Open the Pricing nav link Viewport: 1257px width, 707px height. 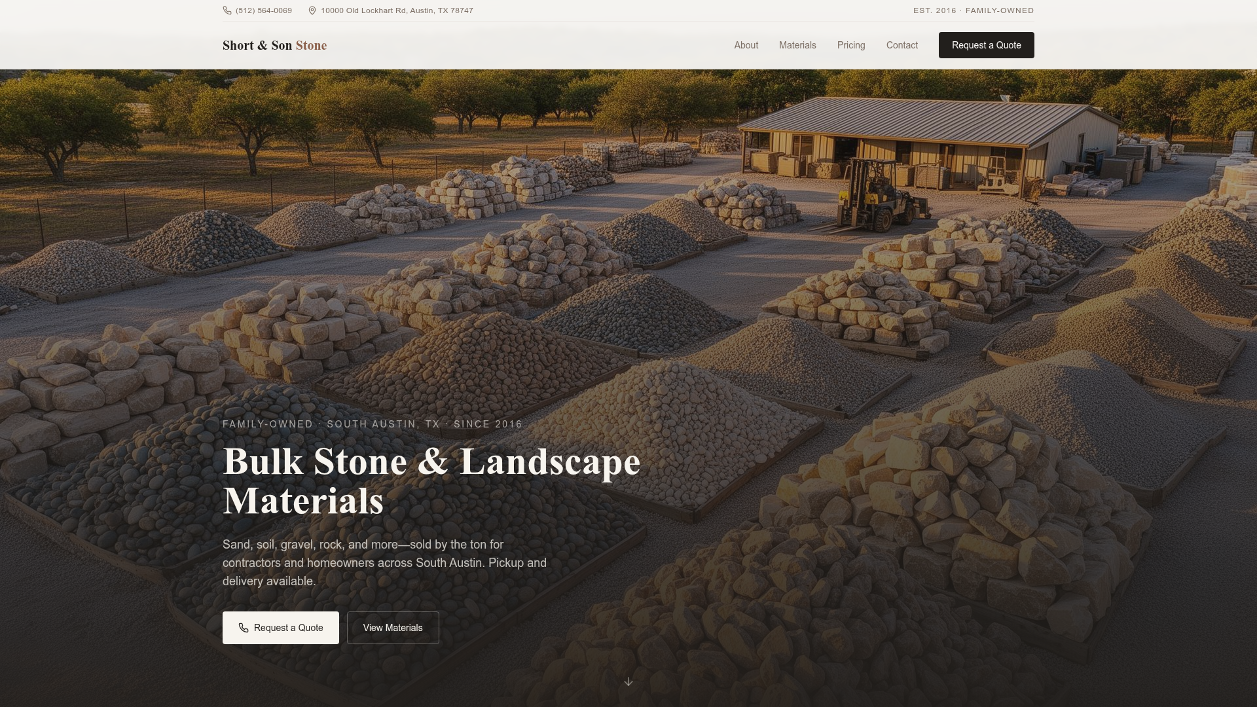(851, 45)
